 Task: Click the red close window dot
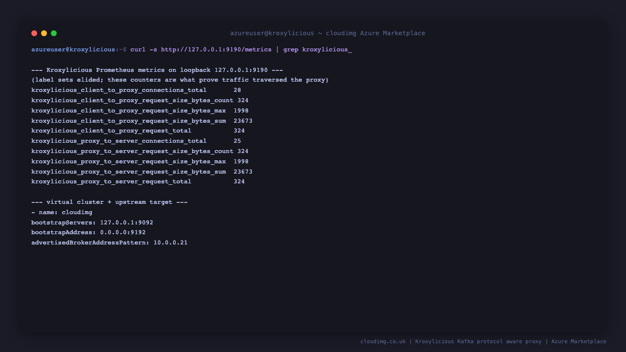click(x=34, y=33)
